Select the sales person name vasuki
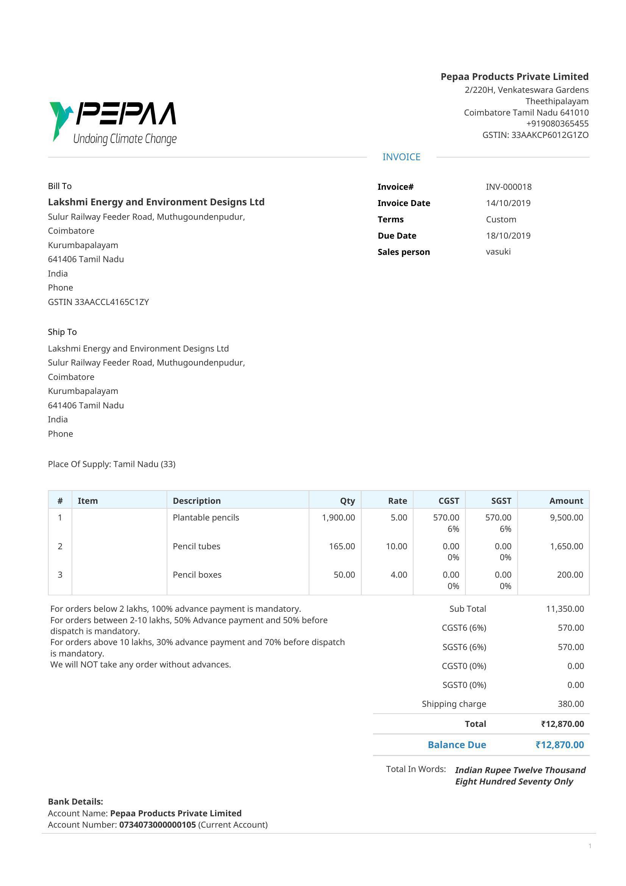Image resolution: width=626 pixels, height=886 pixels. tap(498, 252)
